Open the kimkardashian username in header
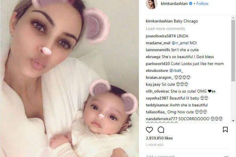The image size is (236, 157). pos(174,4)
